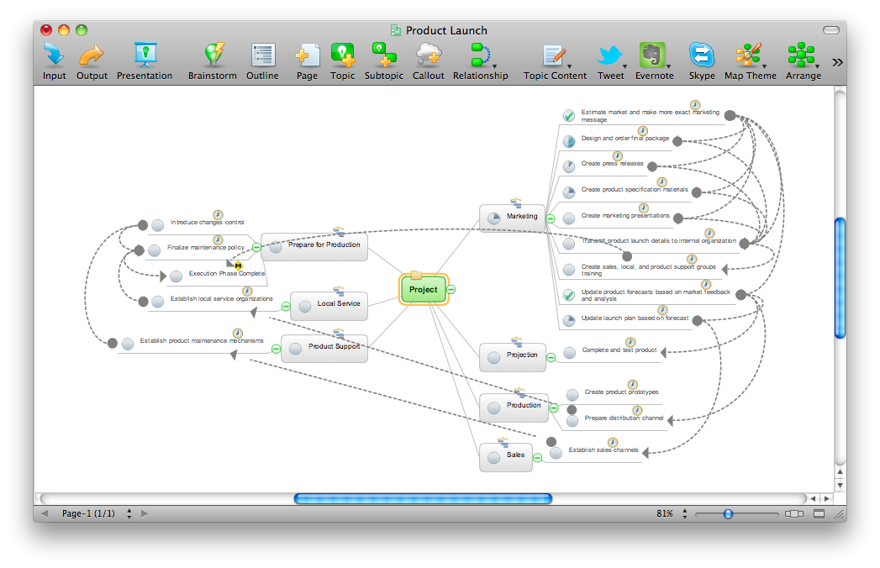Toggle progress of Update launch plan task
Image resolution: width=880 pixels, height=568 pixels.
click(x=568, y=320)
